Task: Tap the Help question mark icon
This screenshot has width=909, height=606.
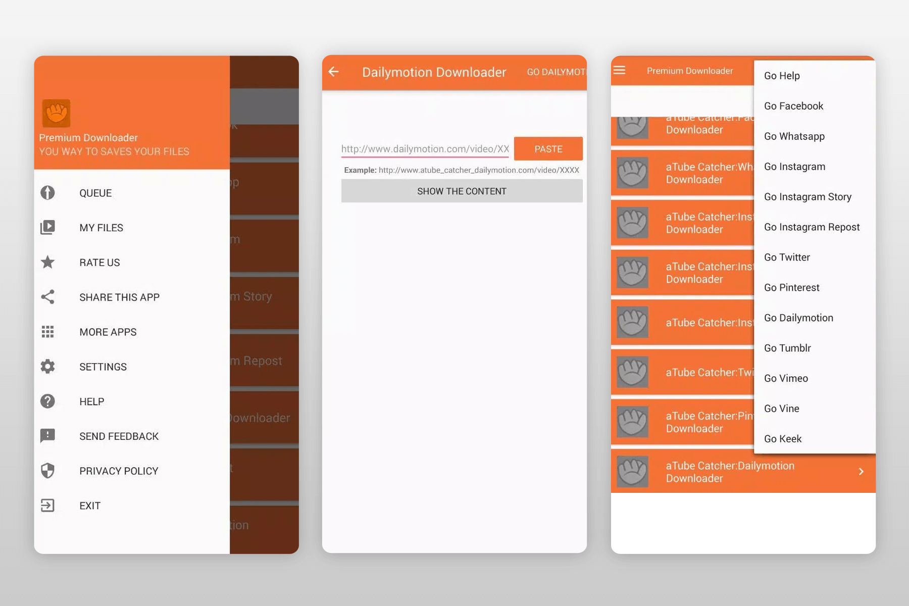Action: 47,401
